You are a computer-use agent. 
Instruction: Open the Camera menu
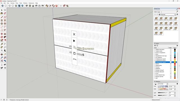tap(12, 3)
